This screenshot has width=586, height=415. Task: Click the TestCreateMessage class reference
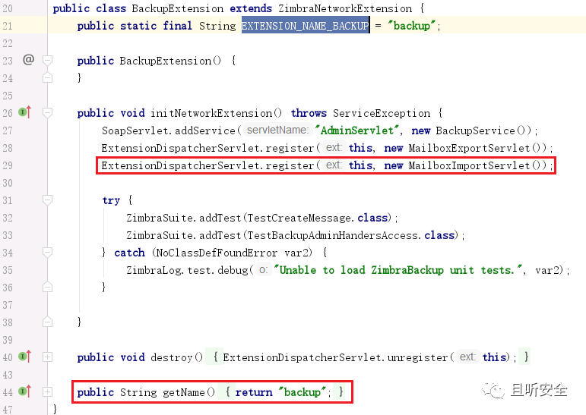click(299, 218)
